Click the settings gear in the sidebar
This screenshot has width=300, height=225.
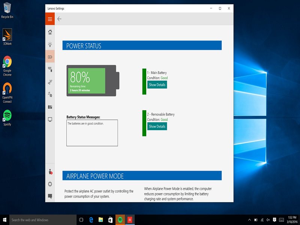(x=50, y=184)
